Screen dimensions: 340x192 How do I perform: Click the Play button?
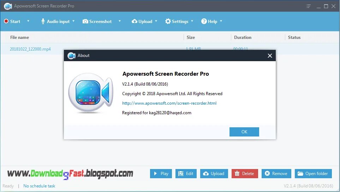pos(161,174)
